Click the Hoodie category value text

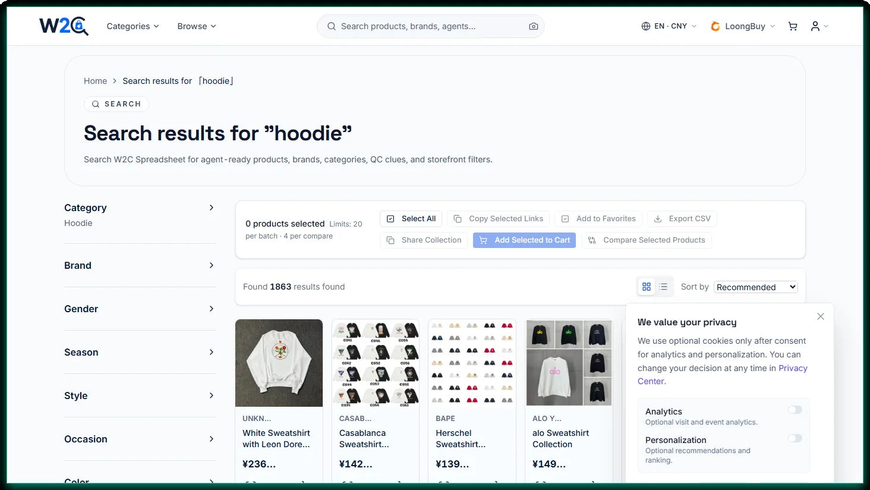coord(78,223)
